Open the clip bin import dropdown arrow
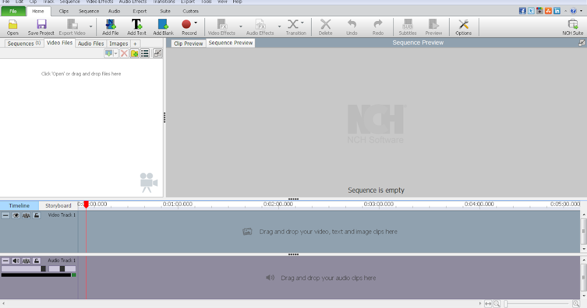The height and width of the screenshot is (308, 587). 116,54
